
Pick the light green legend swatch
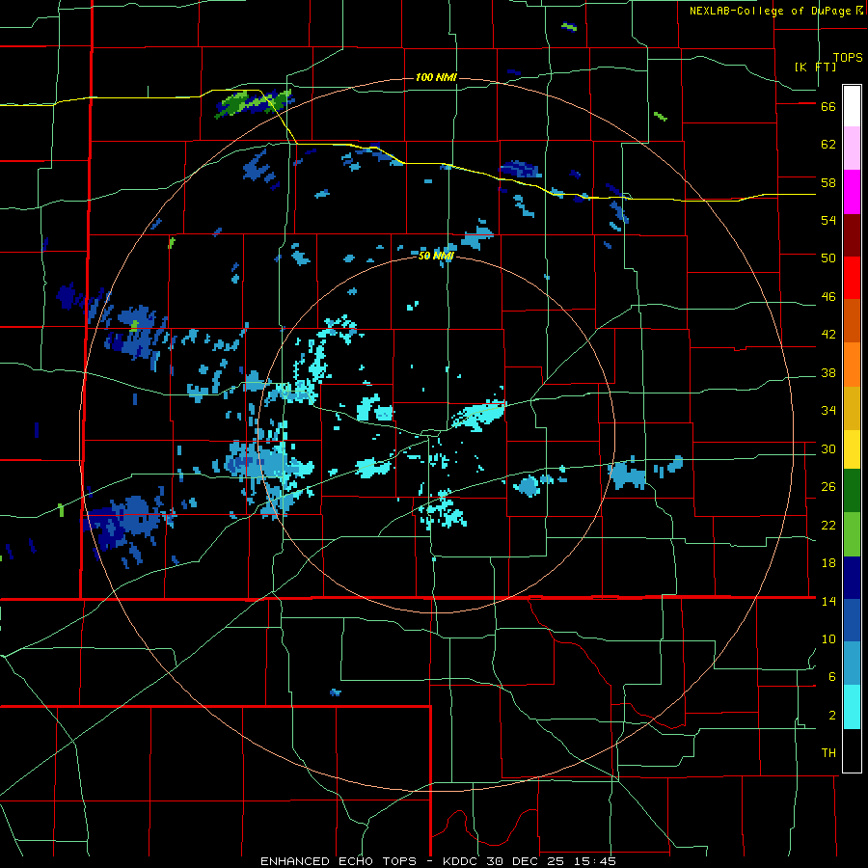(852, 534)
